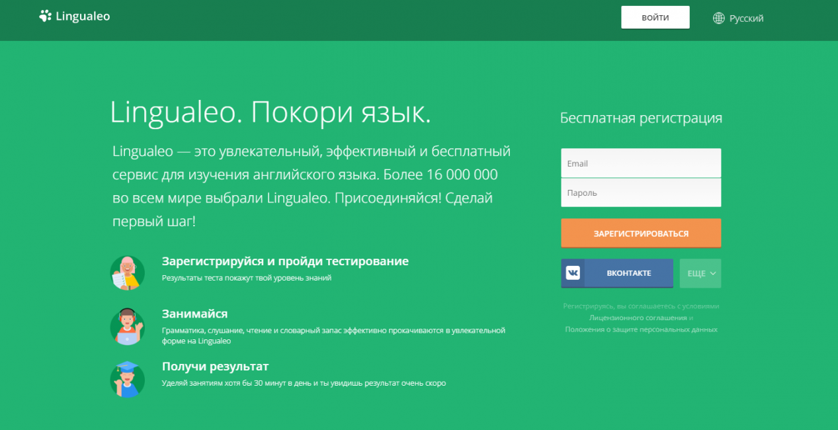
Task: Click the Lingualeo brand name in header
Action: (x=83, y=17)
